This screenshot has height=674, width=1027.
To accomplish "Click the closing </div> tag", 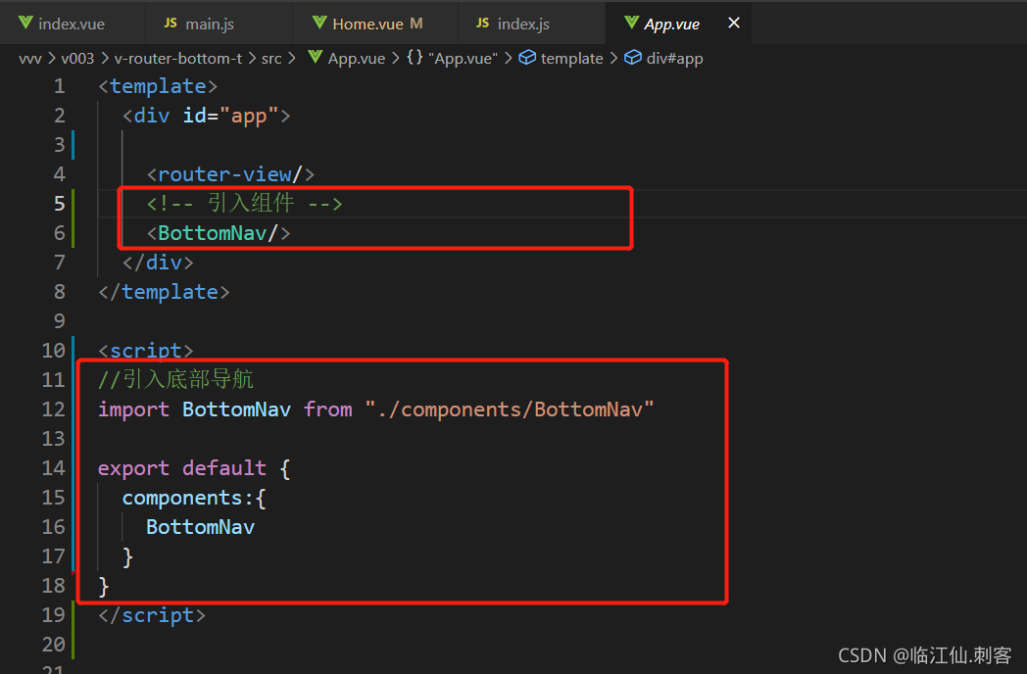I will (x=158, y=262).
